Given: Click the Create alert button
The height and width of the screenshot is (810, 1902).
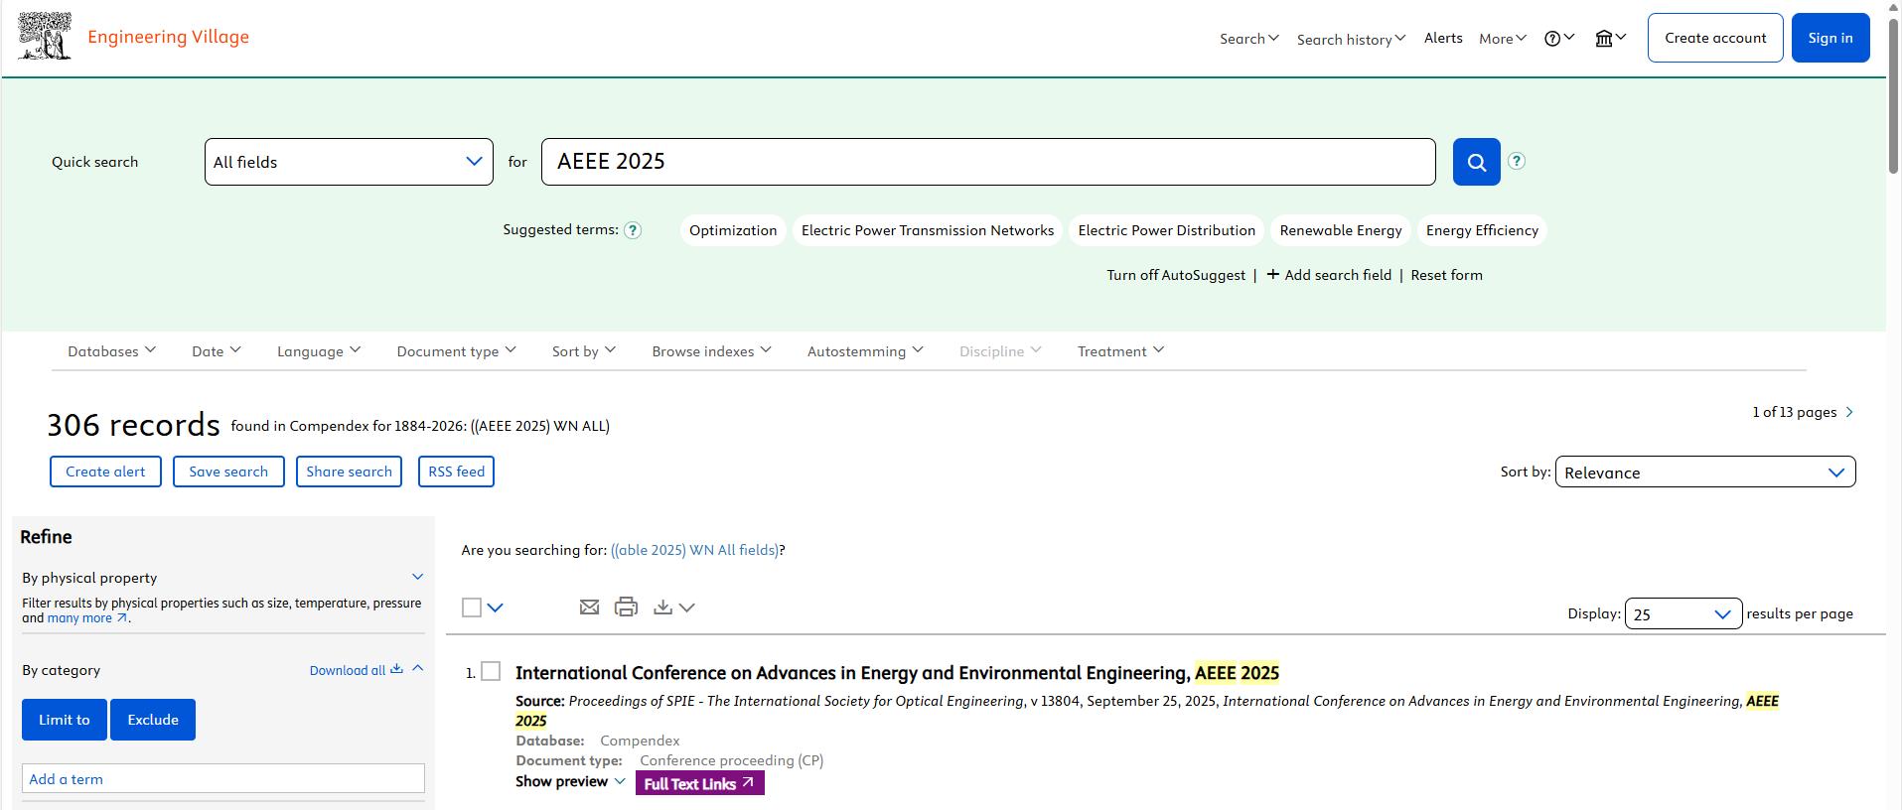Looking at the screenshot, I should pyautogui.click(x=105, y=472).
